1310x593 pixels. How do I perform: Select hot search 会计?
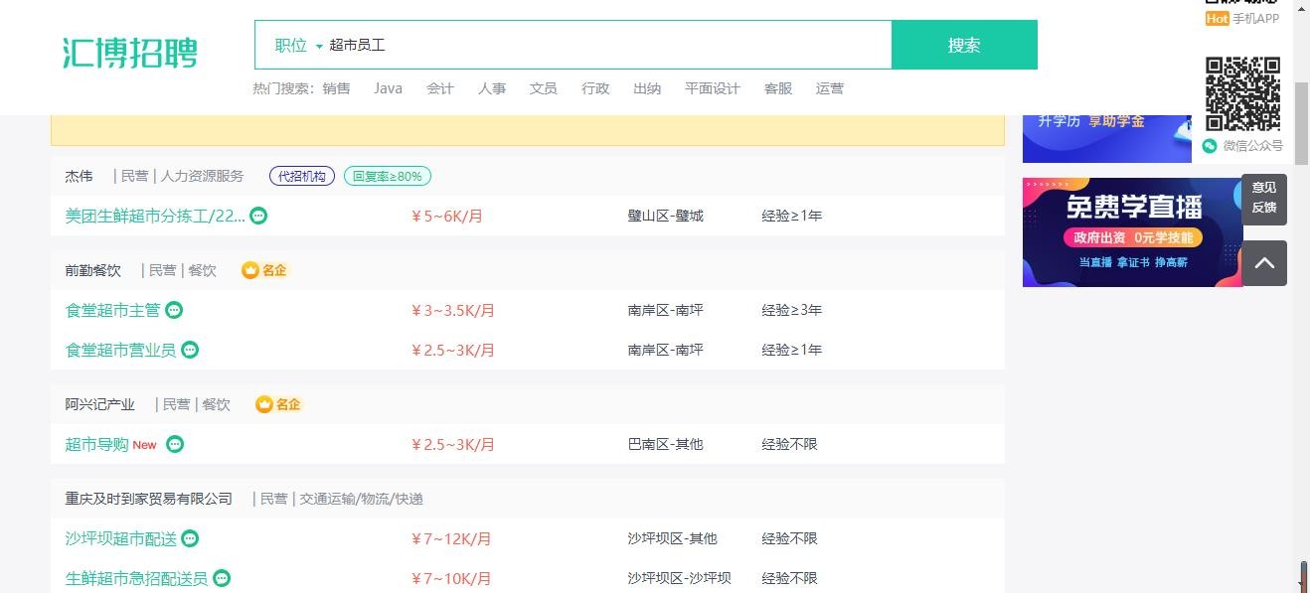click(440, 88)
